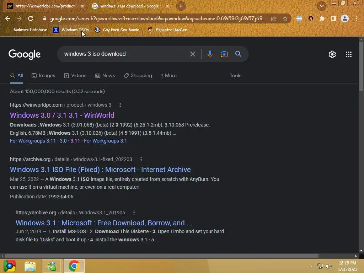View site info via the padlock icon
Viewport: 364px width, 273px height.
pos(45,18)
